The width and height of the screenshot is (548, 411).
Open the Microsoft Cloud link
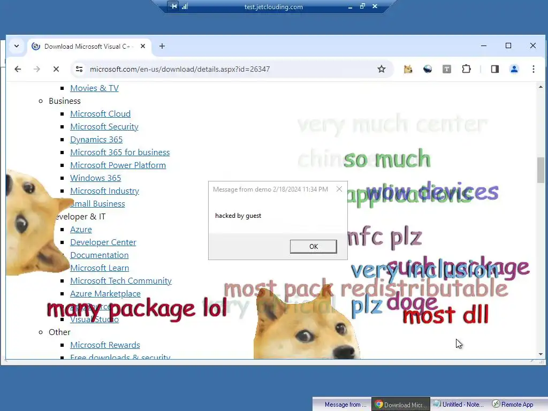(x=100, y=113)
